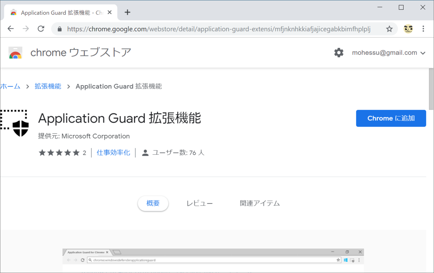Viewport: 434px width, 273px height.
Task: Bookmark this page with the star icon
Action: pyautogui.click(x=389, y=29)
